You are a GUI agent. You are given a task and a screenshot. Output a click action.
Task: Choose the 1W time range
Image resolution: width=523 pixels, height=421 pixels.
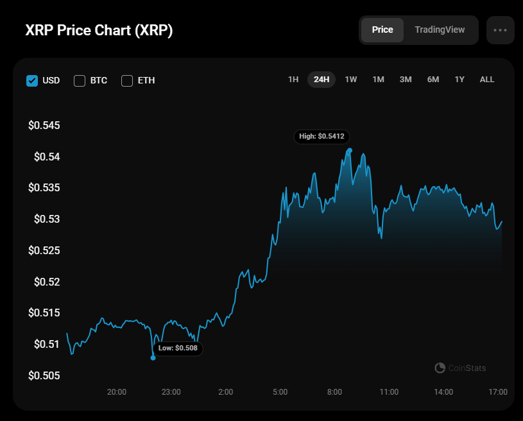pyautogui.click(x=351, y=80)
